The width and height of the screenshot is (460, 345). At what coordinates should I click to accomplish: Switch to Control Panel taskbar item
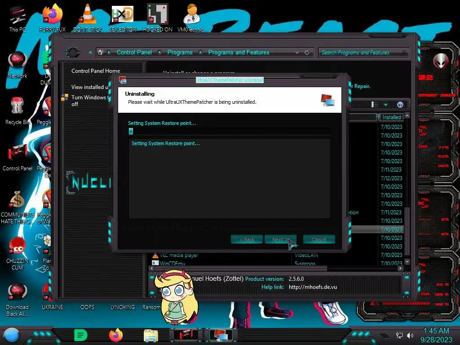click(x=186, y=335)
